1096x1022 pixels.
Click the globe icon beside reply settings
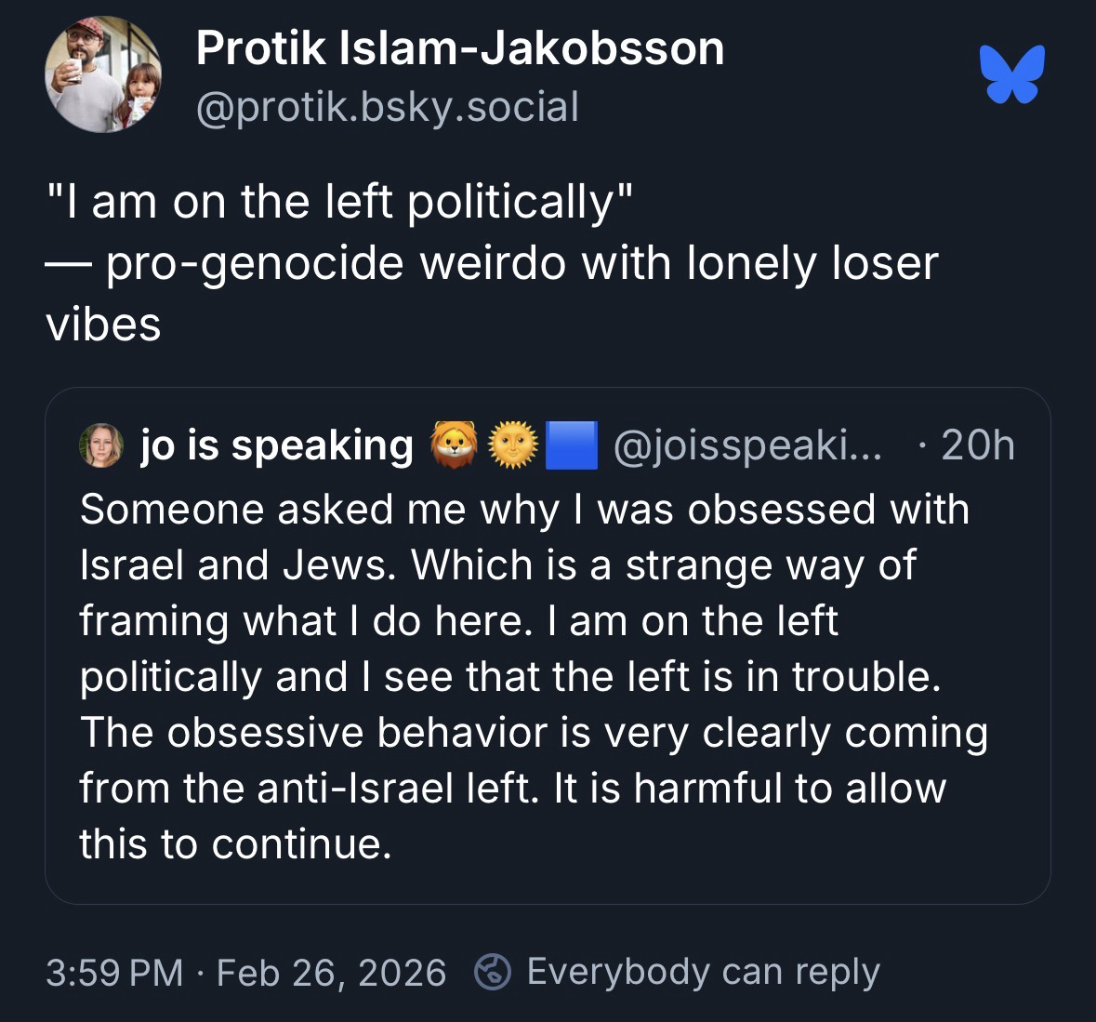tap(493, 972)
